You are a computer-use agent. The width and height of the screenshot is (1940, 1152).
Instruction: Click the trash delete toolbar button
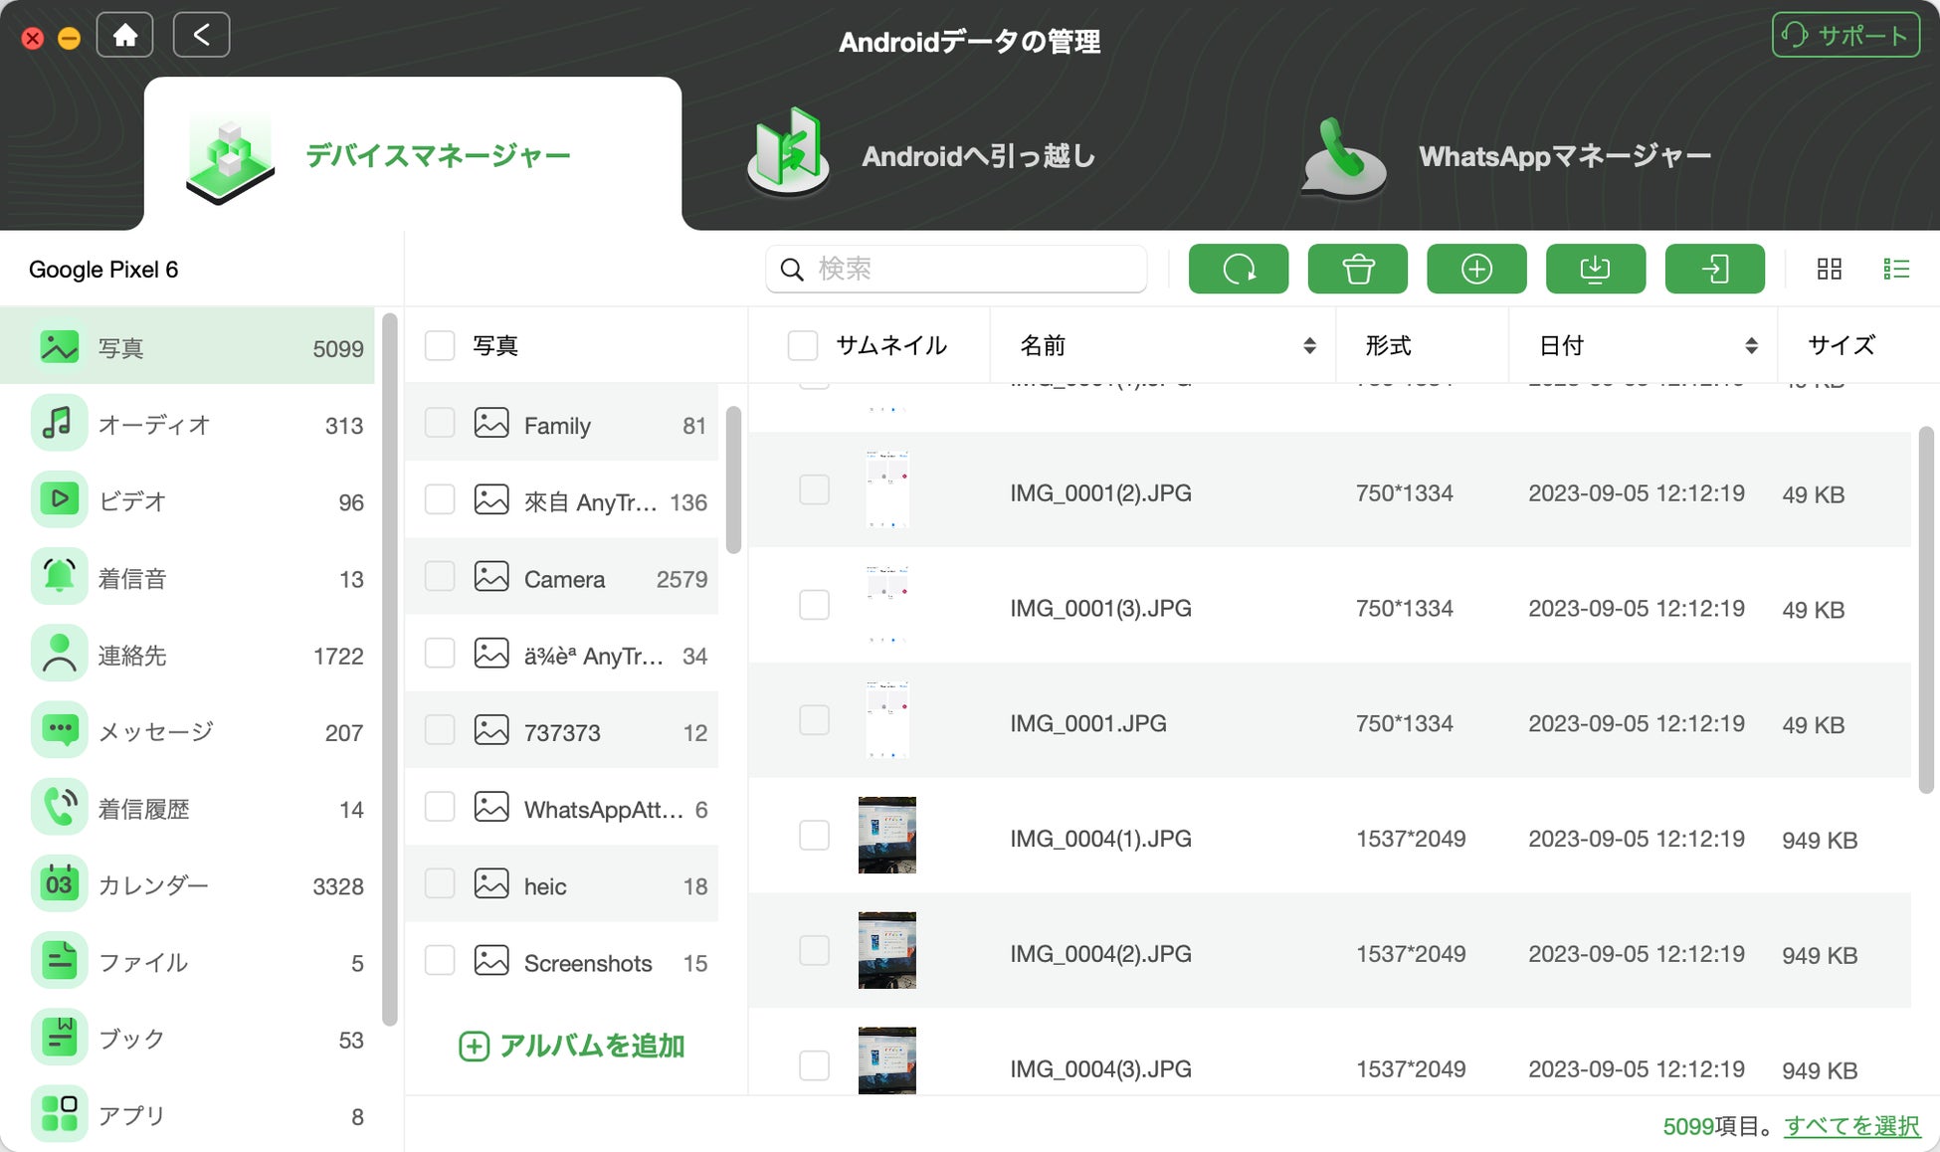pos(1357,269)
